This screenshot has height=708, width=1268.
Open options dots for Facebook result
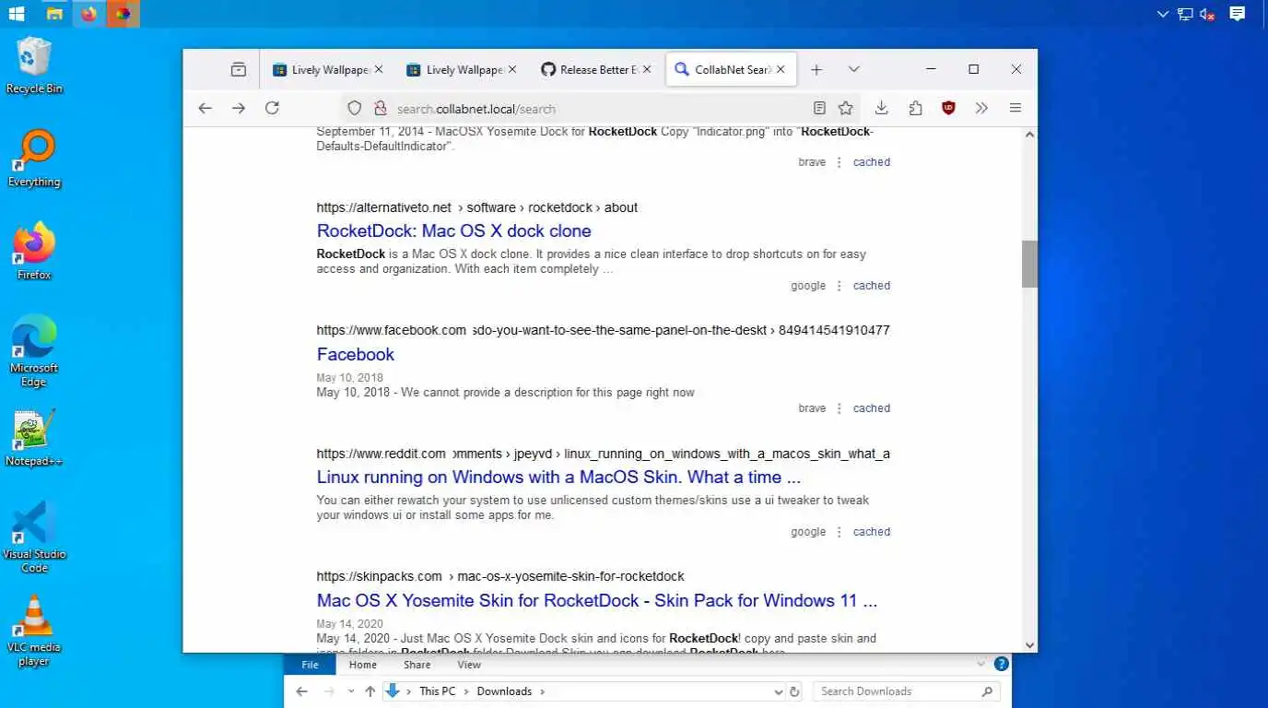839,408
